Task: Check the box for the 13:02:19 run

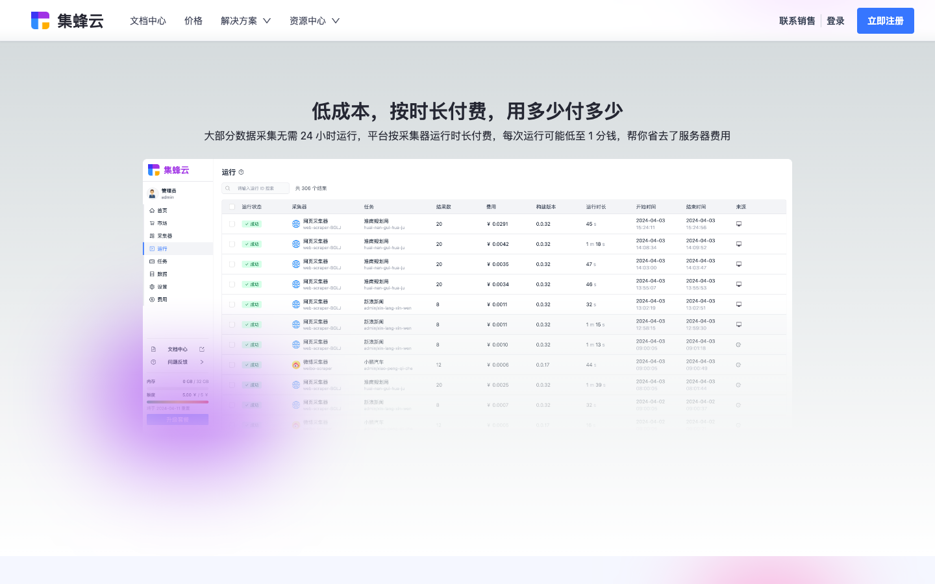Action: click(x=232, y=304)
